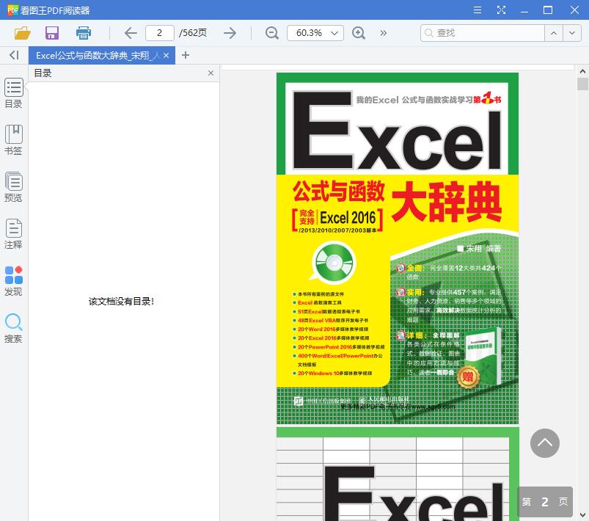Open the 注释 annotations panel
This screenshot has height=521, width=589.
click(13, 234)
